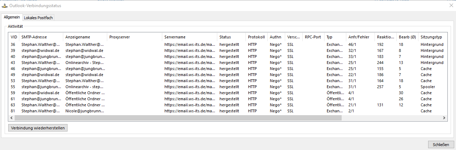The height and width of the screenshot is (150, 456).
Task: Click the Bearb value 30
Action: (401, 93)
